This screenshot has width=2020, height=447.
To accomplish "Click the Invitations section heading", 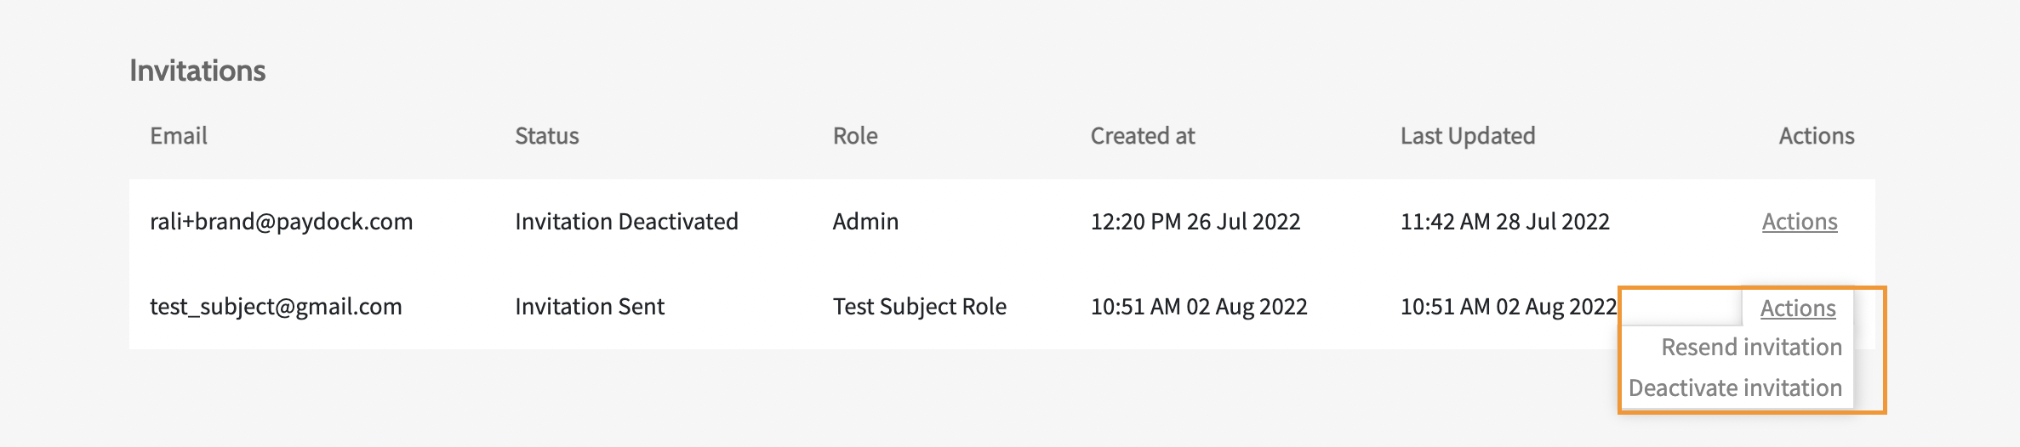I will pos(197,71).
